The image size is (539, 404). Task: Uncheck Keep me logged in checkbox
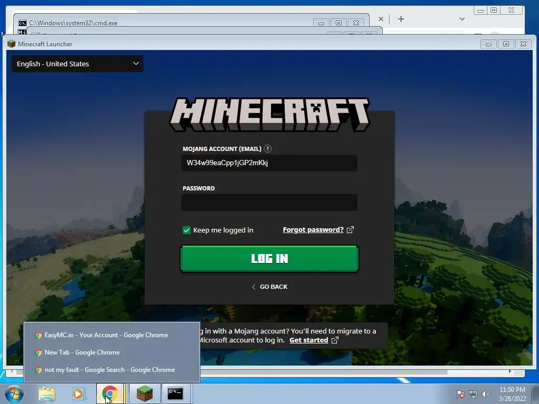186,230
